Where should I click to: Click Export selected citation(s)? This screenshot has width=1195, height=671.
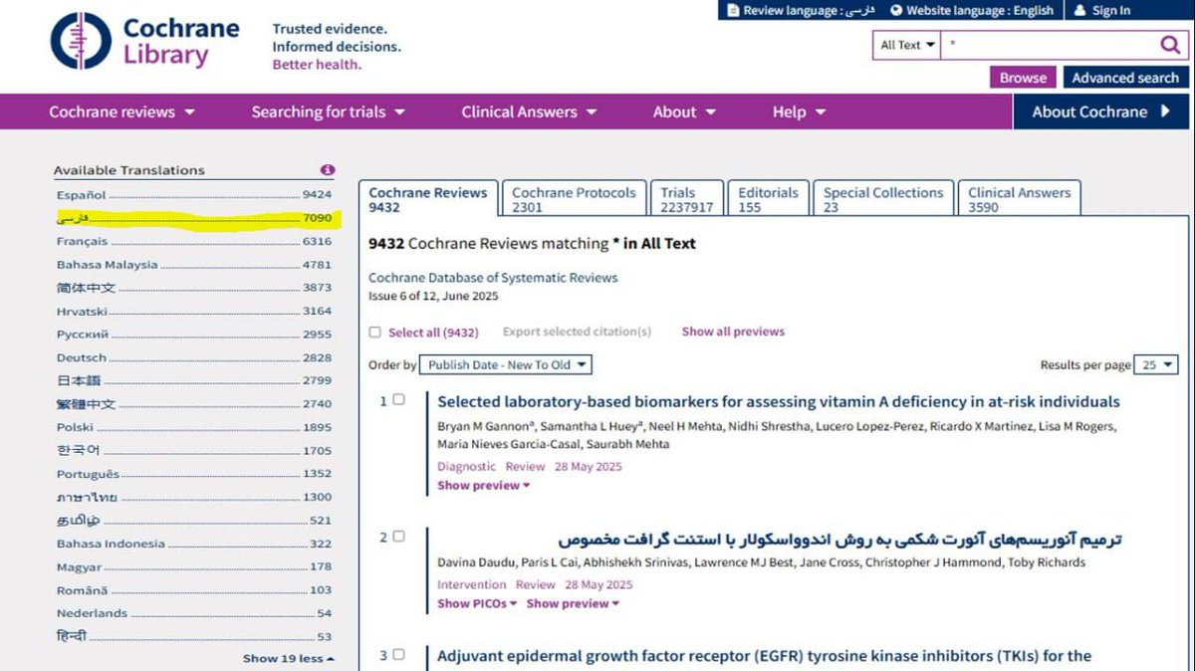tap(577, 332)
